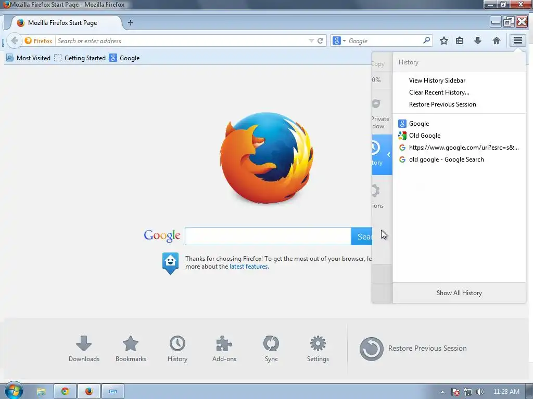Open Most Visited bookmarks folder

tap(29, 58)
